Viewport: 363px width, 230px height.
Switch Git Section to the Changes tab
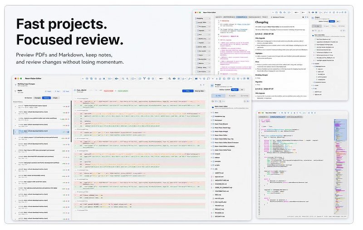38,98
